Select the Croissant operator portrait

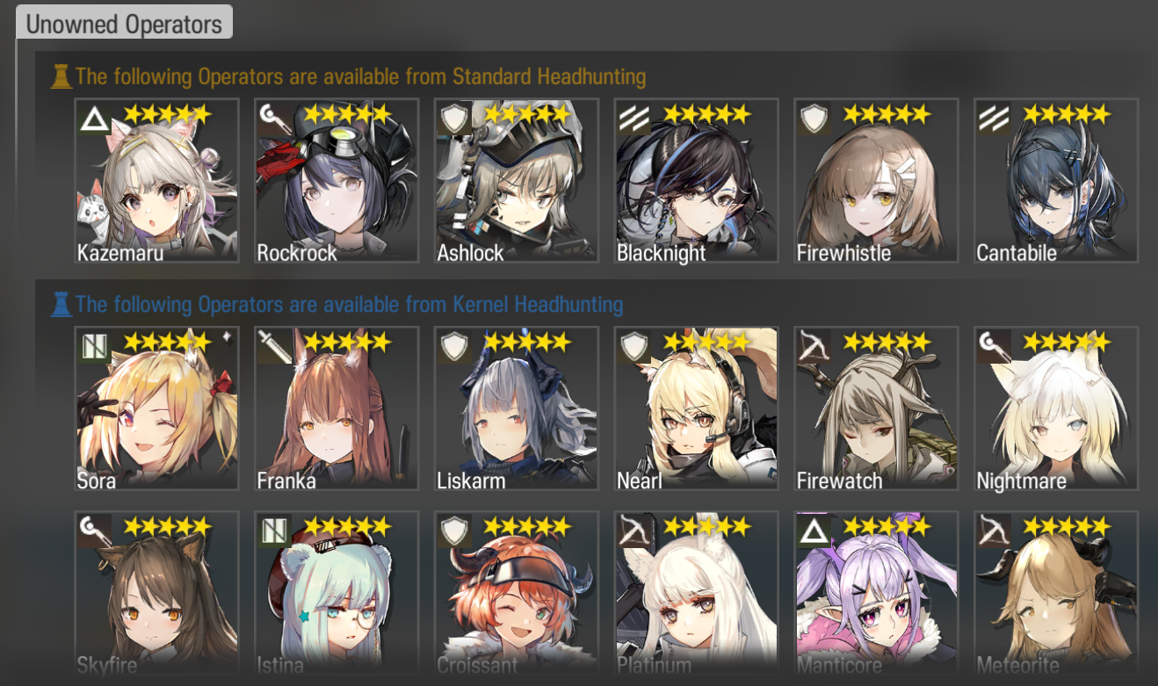click(517, 593)
